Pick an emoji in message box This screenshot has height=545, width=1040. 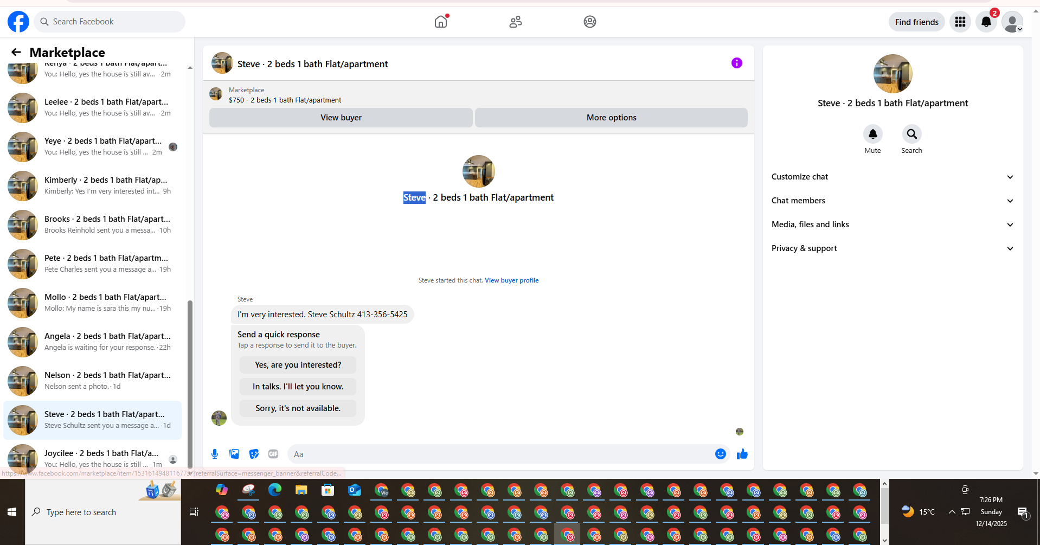point(721,454)
